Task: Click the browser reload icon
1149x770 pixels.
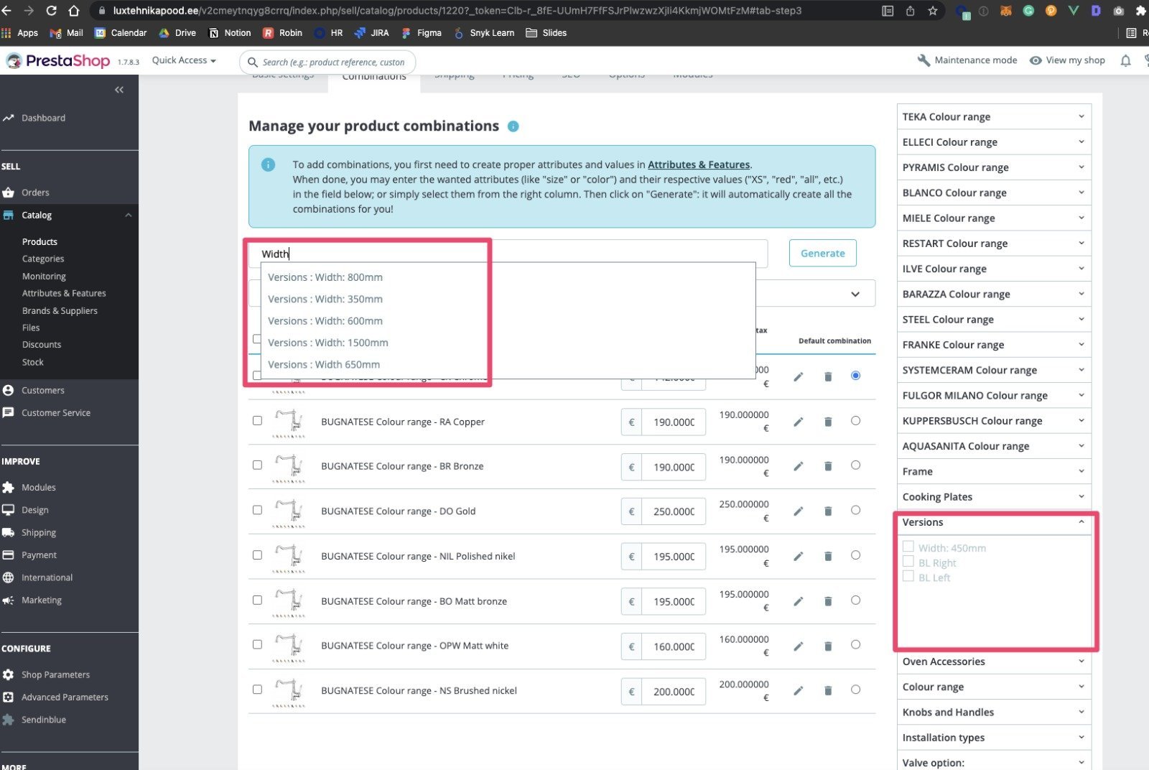Action: (x=52, y=11)
